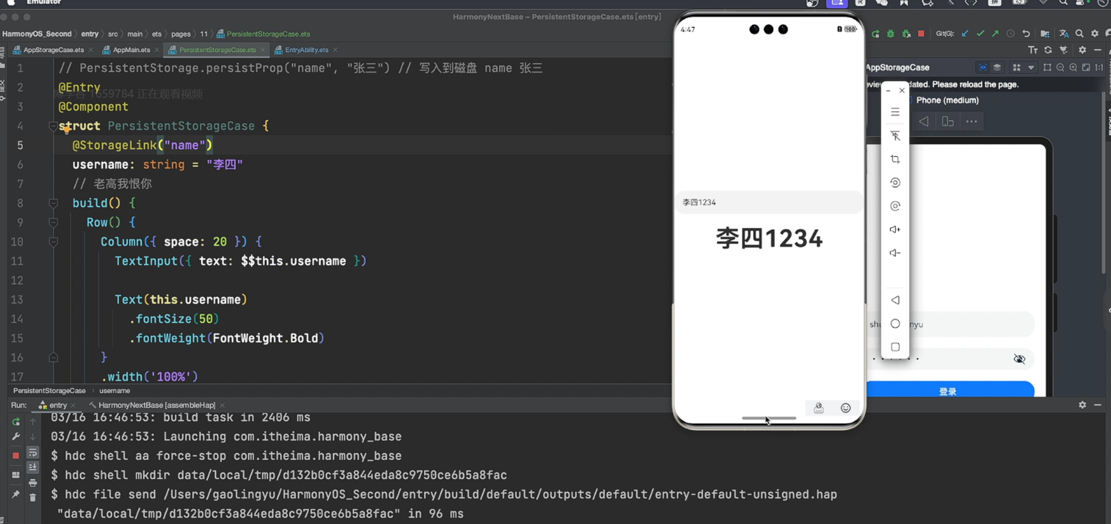Toggle the Previewer inspector eye icon

pos(983,68)
